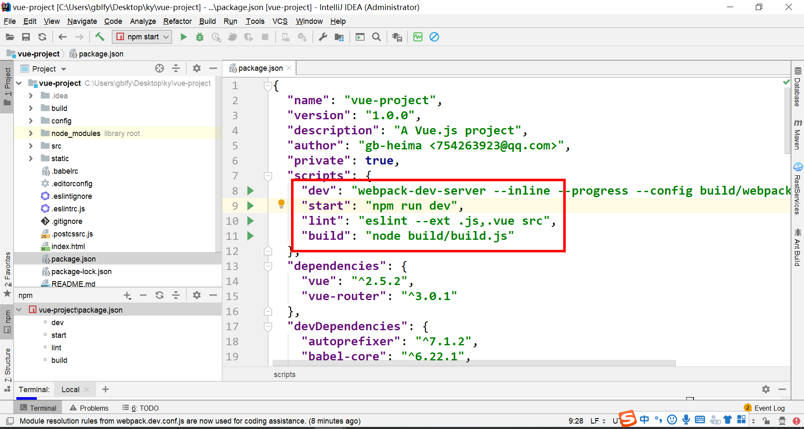The height and width of the screenshot is (429, 804).
Task: Click editor horizontal scrollbar
Action: coord(474,363)
